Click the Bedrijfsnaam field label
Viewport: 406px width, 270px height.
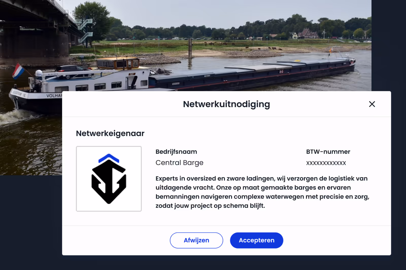tap(176, 152)
